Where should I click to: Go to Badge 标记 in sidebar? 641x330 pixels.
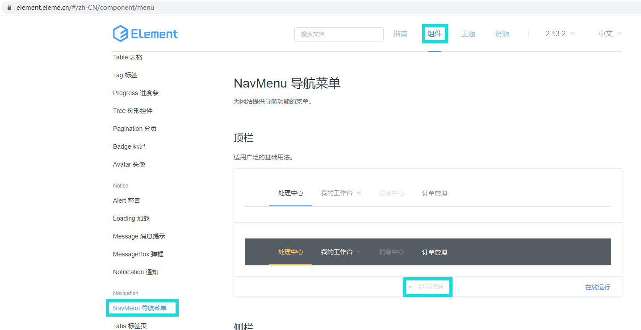click(x=129, y=146)
